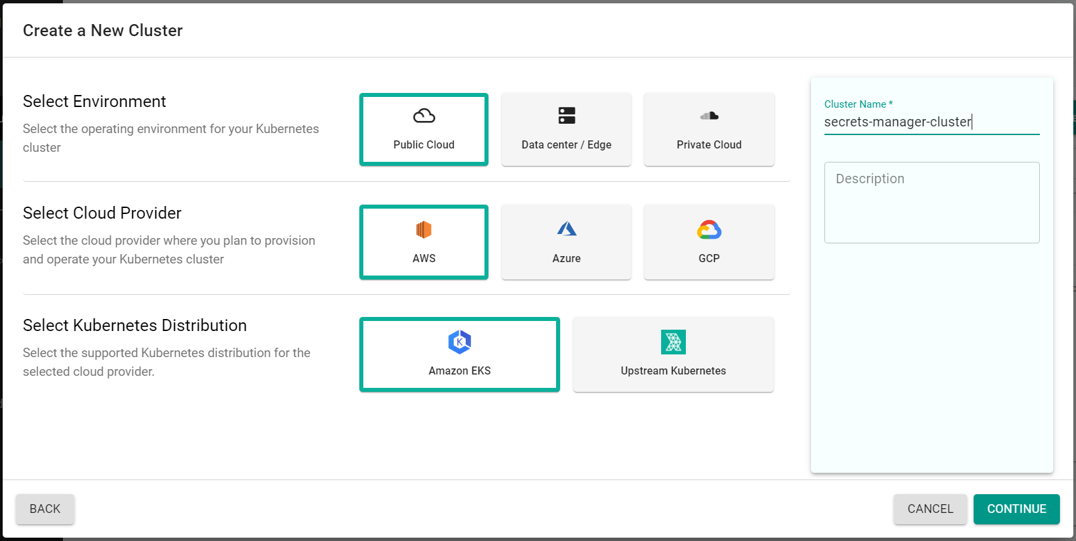Select the Public Cloud environment card
Image resolution: width=1076 pixels, height=541 pixels.
coord(424,129)
